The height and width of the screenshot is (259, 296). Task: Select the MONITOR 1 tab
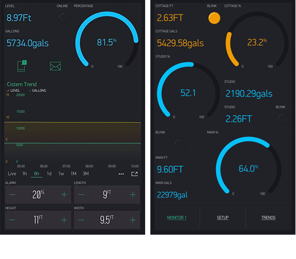(177, 218)
